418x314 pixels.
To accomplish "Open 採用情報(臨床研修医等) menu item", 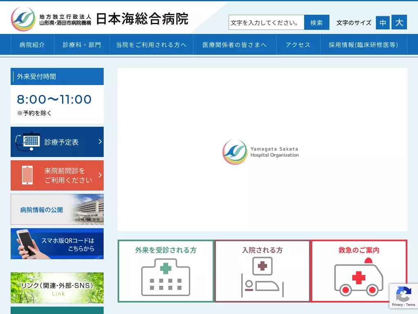I will [363, 45].
